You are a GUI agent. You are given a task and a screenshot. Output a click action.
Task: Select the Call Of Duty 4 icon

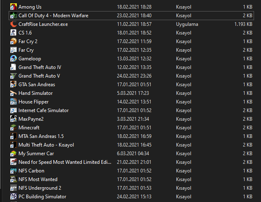(x=13, y=16)
